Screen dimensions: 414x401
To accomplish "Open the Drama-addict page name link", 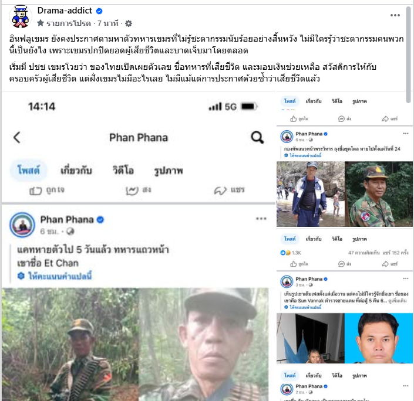I will pos(65,11).
